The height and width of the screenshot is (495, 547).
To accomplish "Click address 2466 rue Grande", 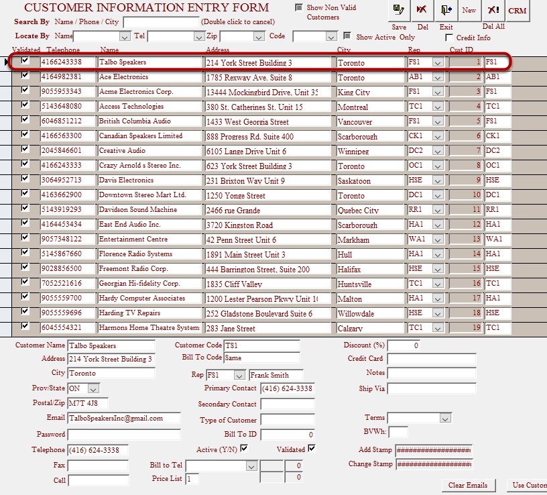I will (x=268, y=210).
